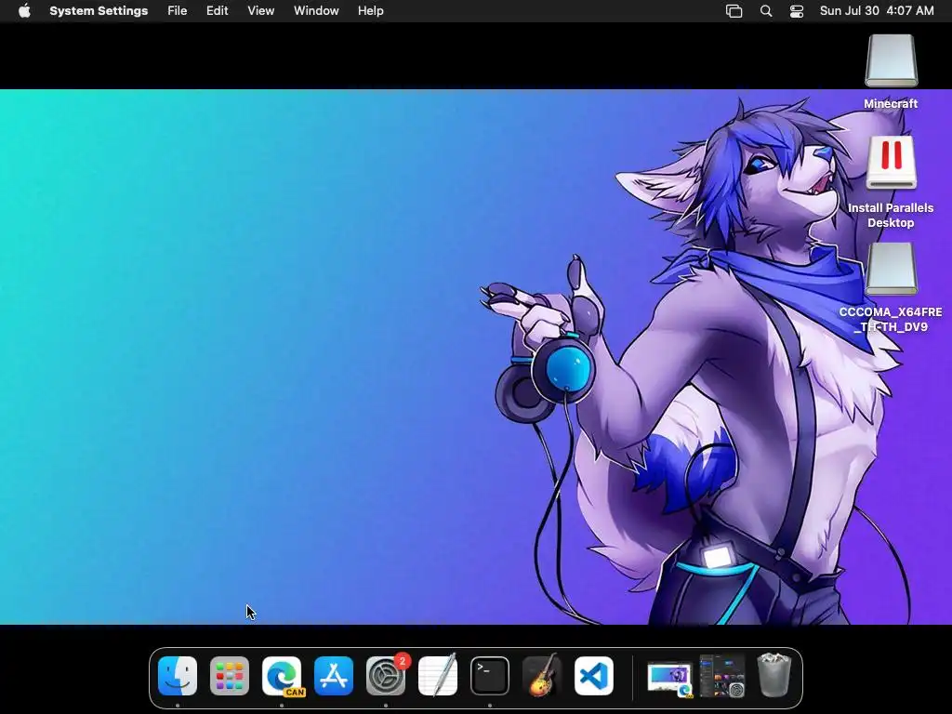Open System Settings from the Dock

[386, 676]
